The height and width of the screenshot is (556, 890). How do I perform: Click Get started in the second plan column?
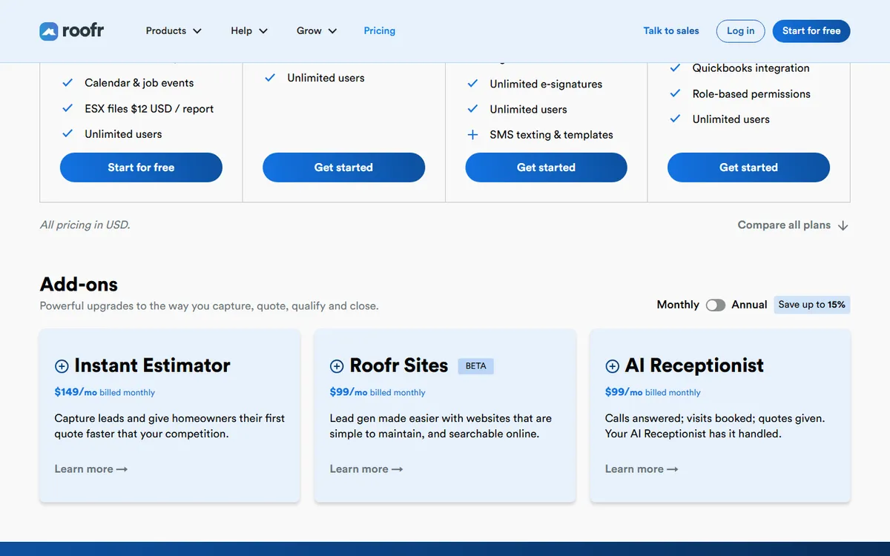(x=343, y=168)
